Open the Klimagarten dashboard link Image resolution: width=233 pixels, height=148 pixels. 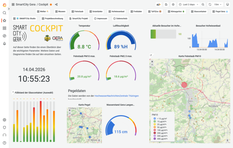[x=176, y=11]
